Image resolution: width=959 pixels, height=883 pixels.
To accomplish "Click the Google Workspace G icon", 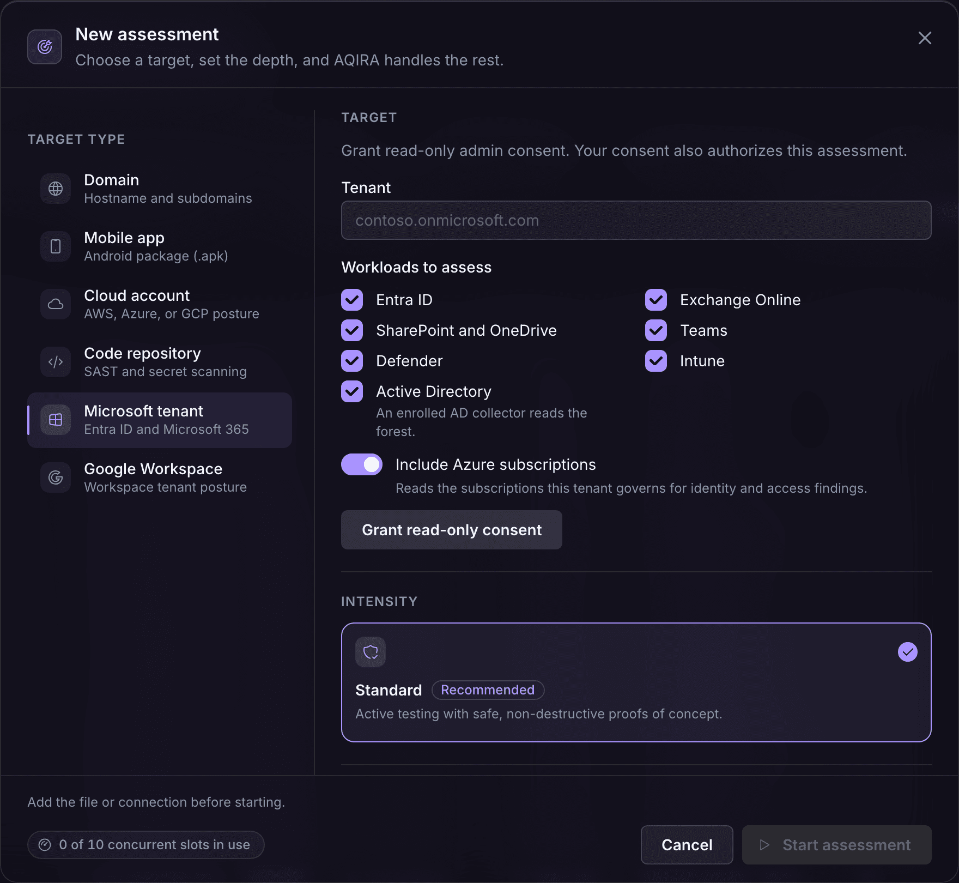I will [x=56, y=477].
